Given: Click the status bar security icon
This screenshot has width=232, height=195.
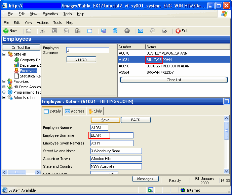Looking at the screenshot, I should [151, 190].
